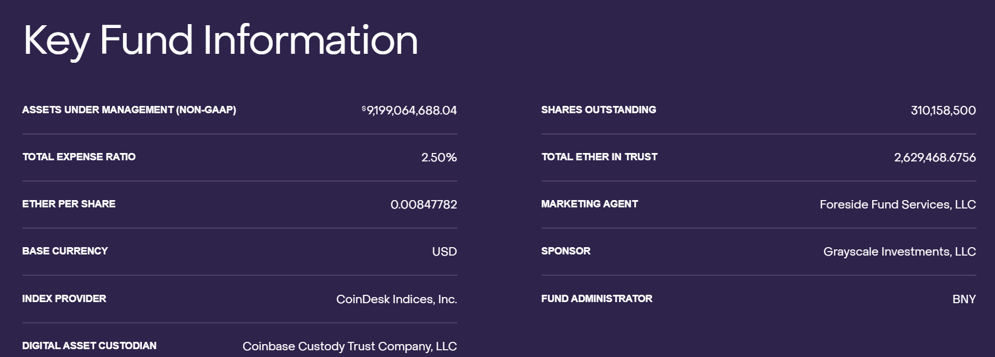Click CoinDesk Indices, Inc. text
The image size is (995, 357).
[396, 299]
